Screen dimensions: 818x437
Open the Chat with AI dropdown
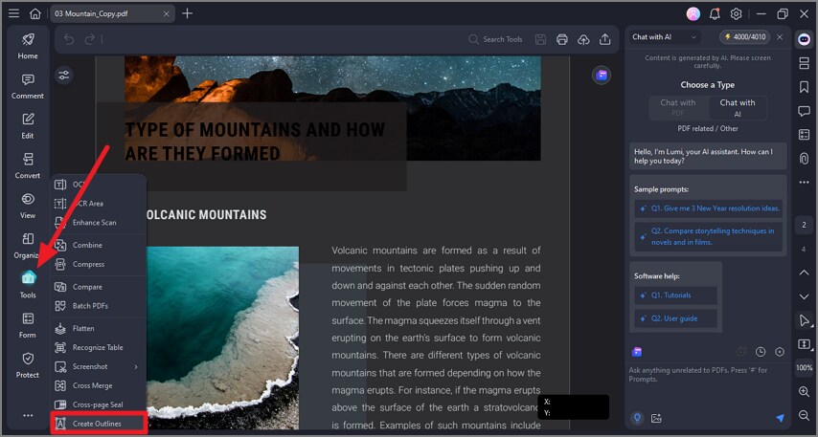664,37
